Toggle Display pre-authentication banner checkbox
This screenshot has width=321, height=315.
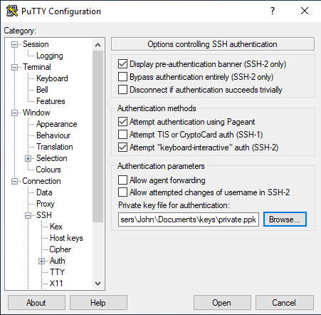[x=122, y=64]
